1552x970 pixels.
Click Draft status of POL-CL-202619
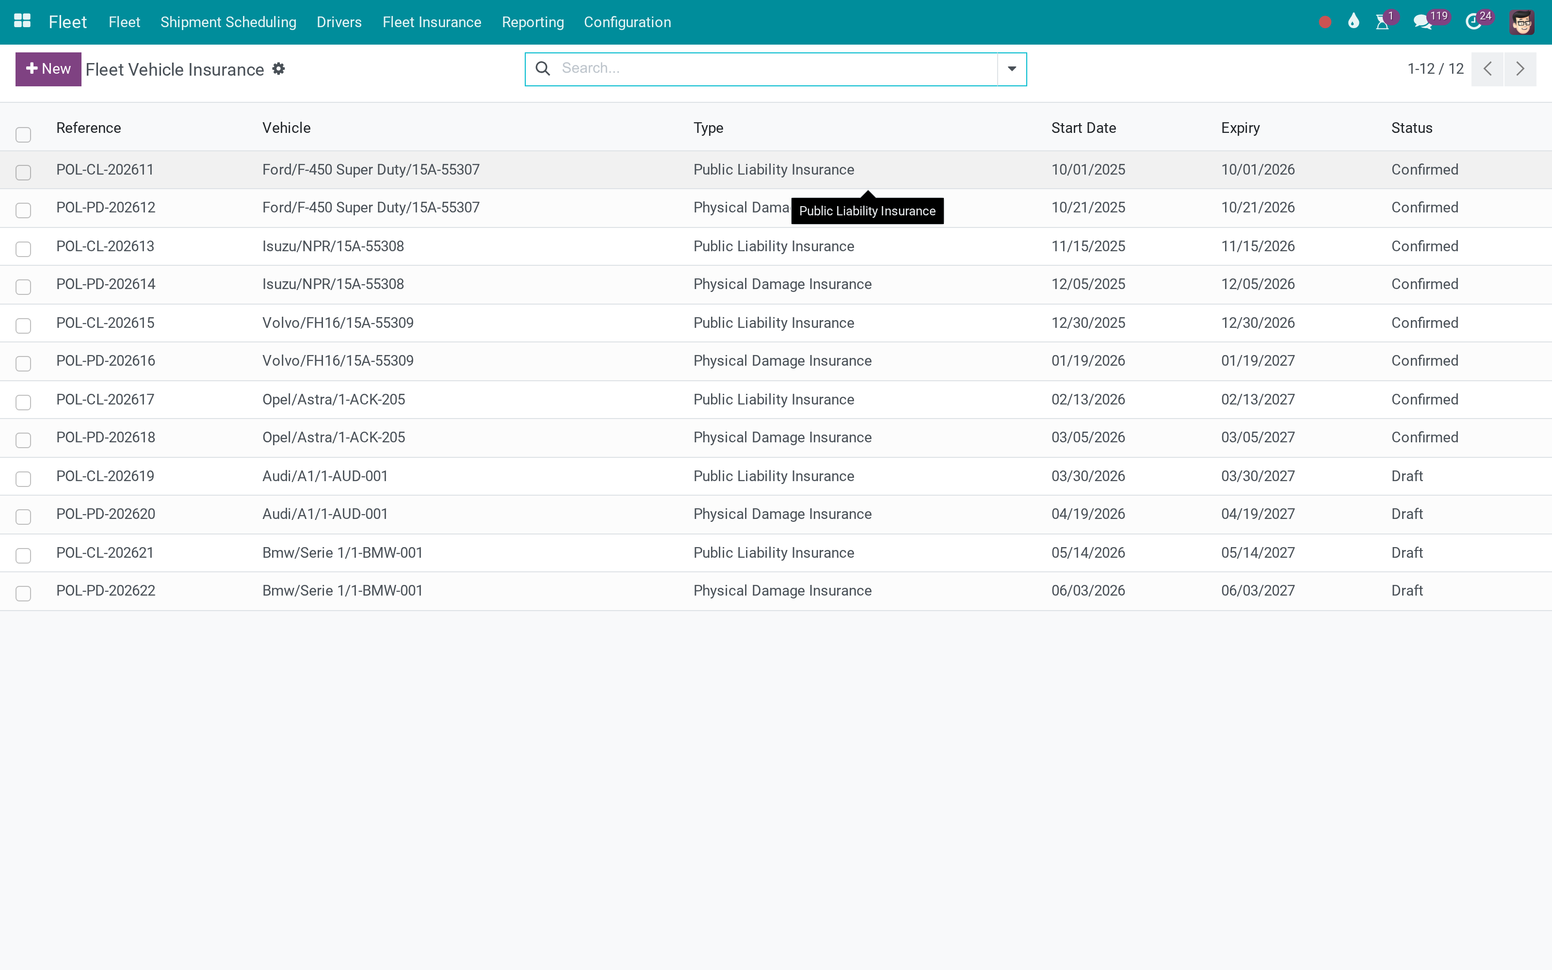(1406, 476)
